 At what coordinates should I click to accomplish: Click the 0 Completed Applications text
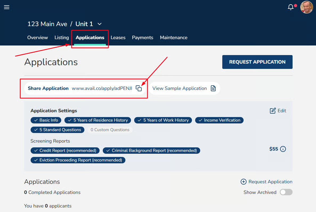coord(52,192)
